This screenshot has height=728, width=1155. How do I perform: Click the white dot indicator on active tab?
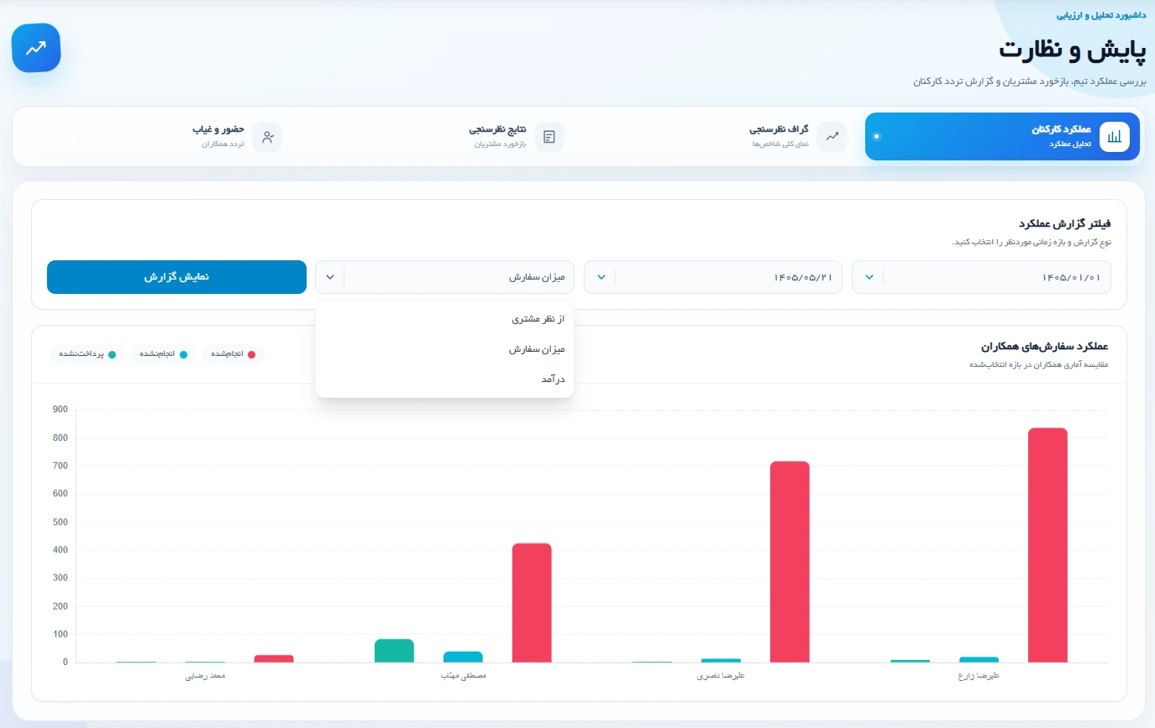pos(876,136)
